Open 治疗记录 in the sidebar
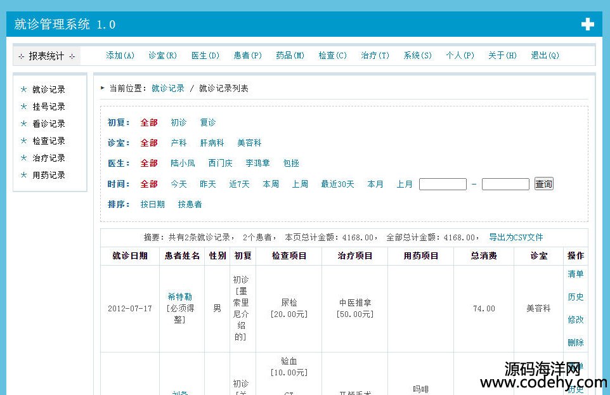Screen dimensions: 610x395 coord(49,158)
